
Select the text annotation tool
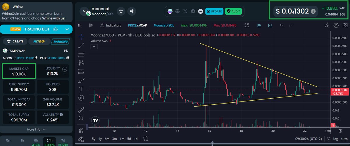pyautogui.click(x=81, y=89)
